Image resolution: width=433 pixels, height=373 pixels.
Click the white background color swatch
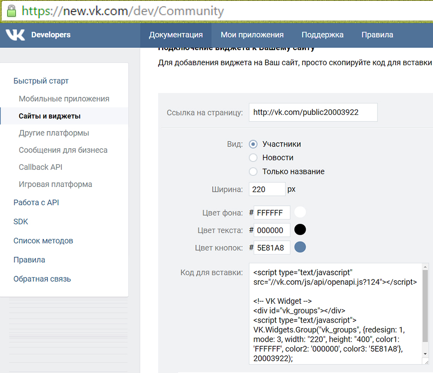[x=300, y=212]
